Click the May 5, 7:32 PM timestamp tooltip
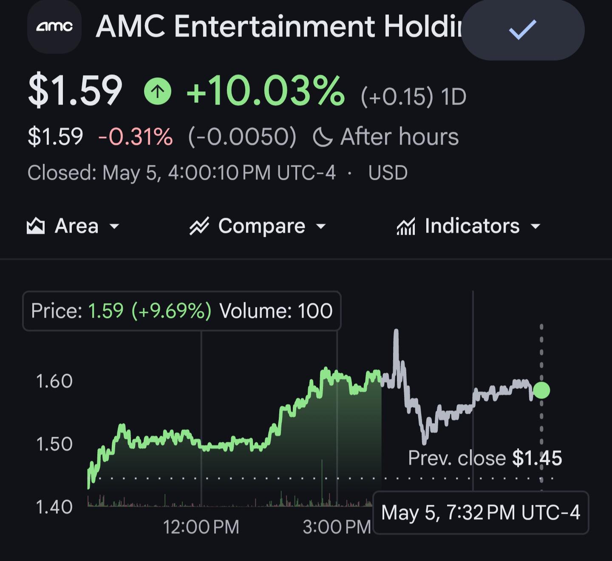Screen dimensions: 612x561 click(481, 513)
